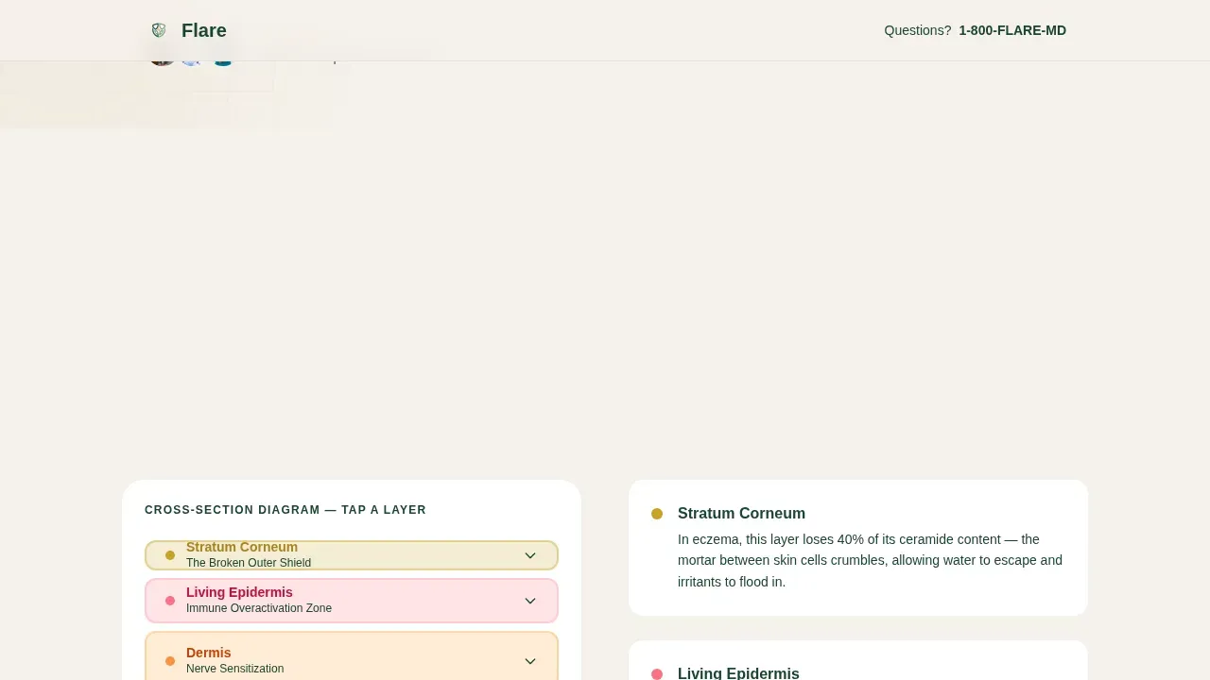This screenshot has height=680, width=1210.
Task: Expand the Stratum Corneum chevron
Action: pyautogui.click(x=530, y=555)
